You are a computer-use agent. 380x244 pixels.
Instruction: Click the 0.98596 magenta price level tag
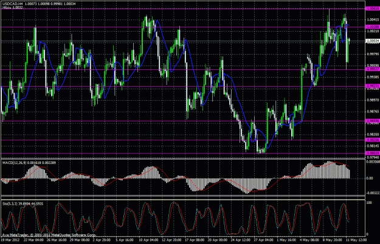tap(373, 121)
